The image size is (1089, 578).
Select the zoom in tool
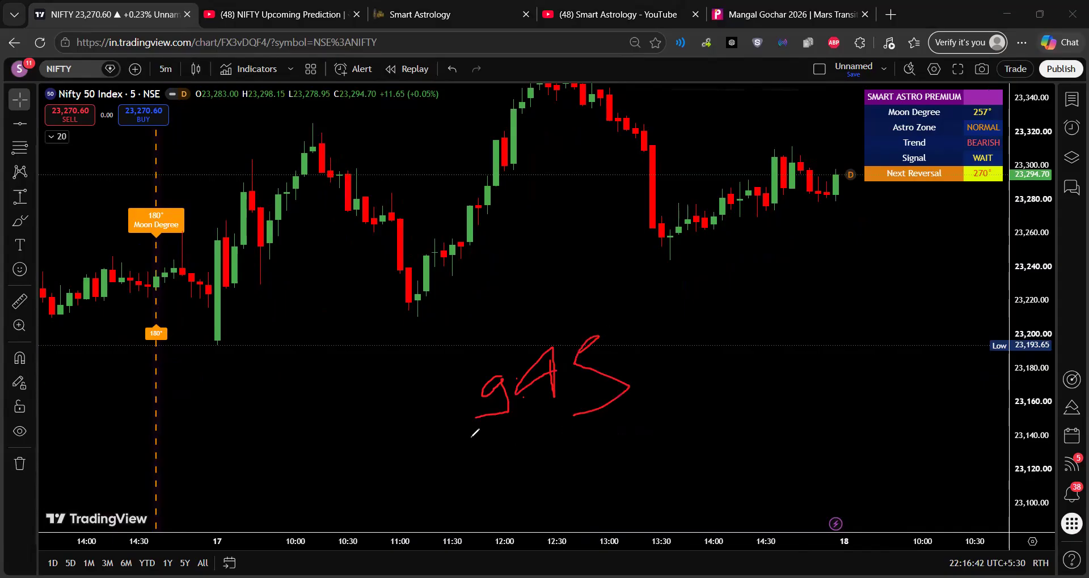(20, 325)
